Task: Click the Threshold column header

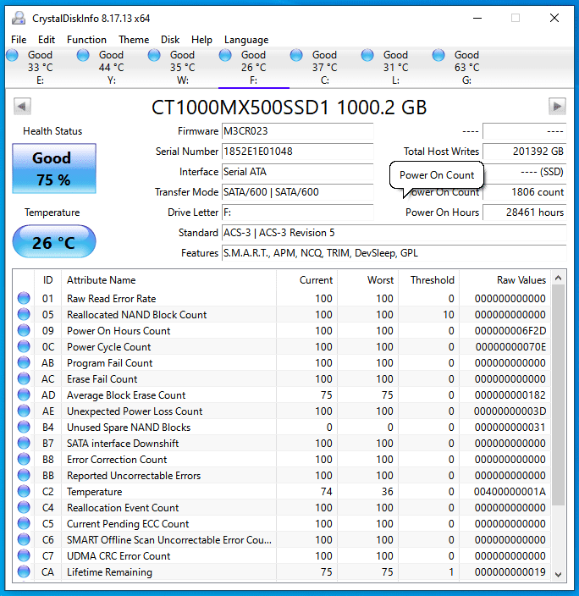Action: (x=429, y=280)
